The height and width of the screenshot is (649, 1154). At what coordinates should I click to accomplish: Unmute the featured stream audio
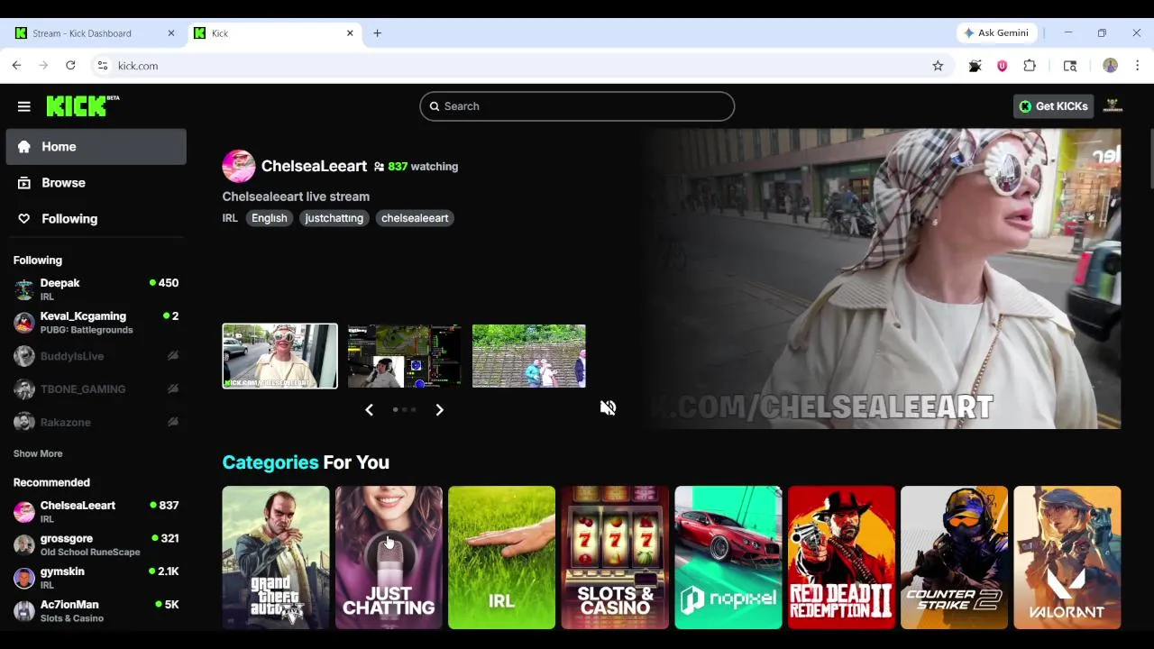608,407
